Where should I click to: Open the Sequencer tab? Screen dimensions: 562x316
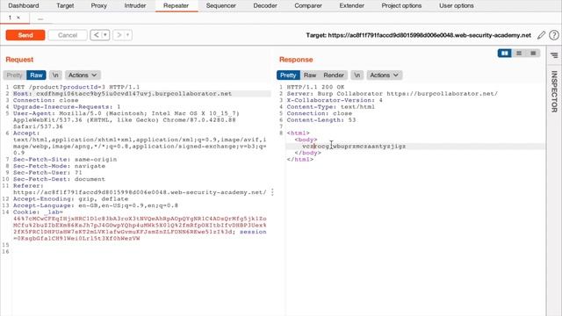coord(220,6)
